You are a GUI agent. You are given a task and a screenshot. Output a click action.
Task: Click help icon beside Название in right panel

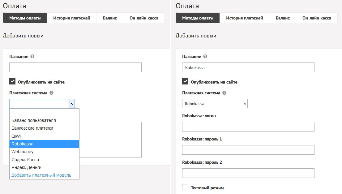[205, 56]
